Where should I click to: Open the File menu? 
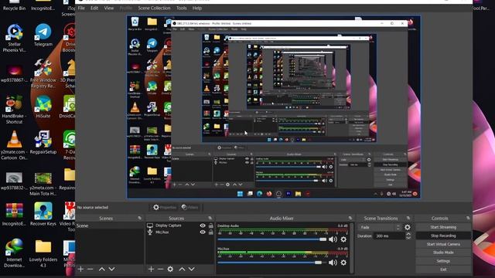[x=81, y=8]
